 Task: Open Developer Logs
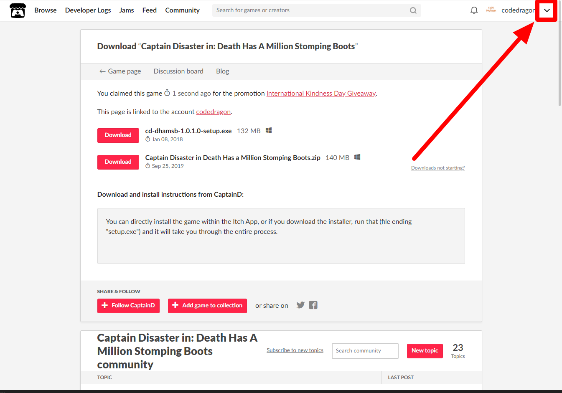88,10
